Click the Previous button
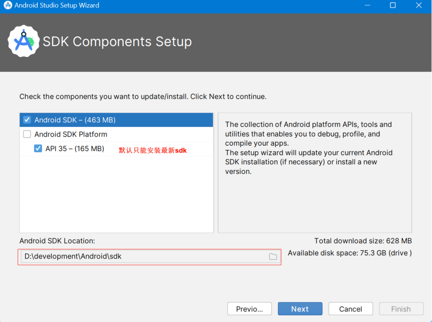The image size is (432, 322). click(249, 309)
